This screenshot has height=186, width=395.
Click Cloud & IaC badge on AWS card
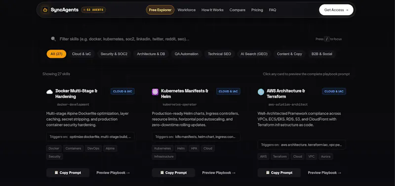coord(334,92)
